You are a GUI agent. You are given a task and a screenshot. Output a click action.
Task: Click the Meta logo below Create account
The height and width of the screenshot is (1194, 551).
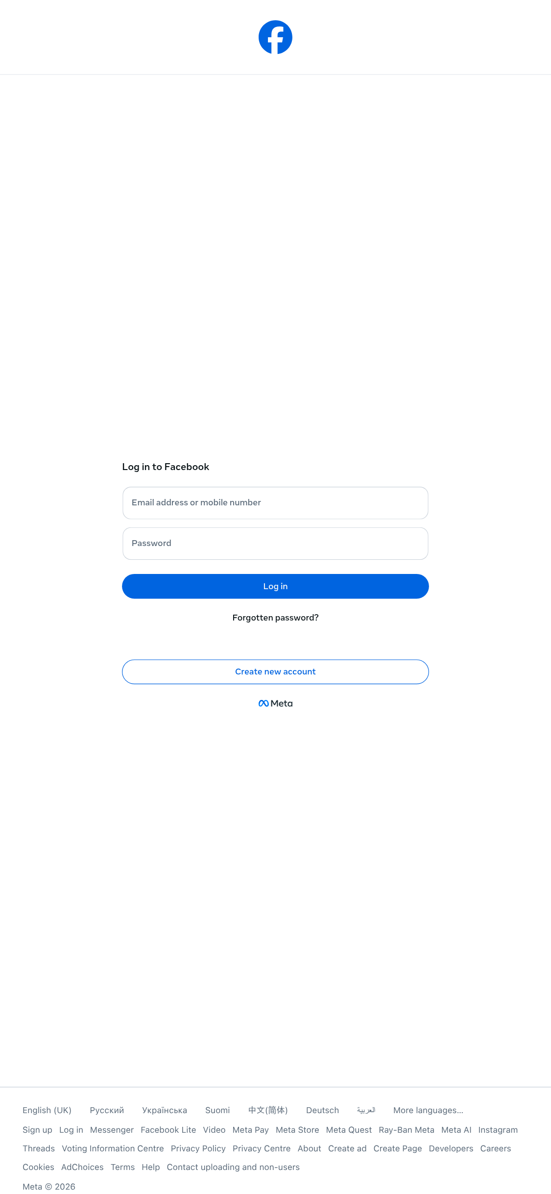click(275, 703)
